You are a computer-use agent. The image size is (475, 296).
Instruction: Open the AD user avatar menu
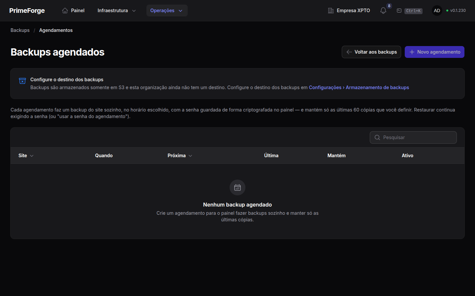[x=437, y=11]
